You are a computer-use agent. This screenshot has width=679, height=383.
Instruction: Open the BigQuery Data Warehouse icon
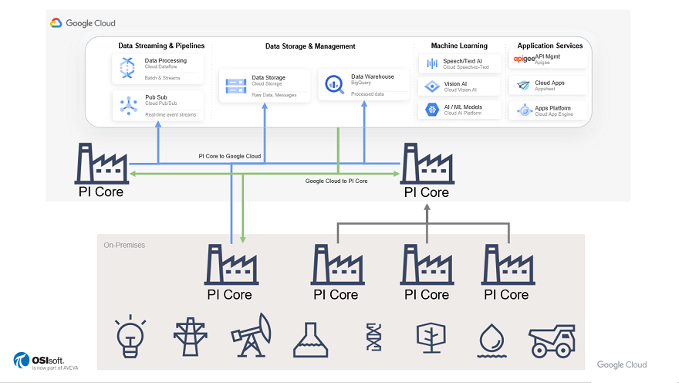click(335, 83)
